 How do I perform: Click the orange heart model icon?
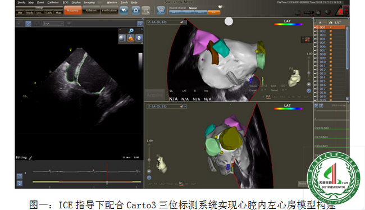coord(131,38)
